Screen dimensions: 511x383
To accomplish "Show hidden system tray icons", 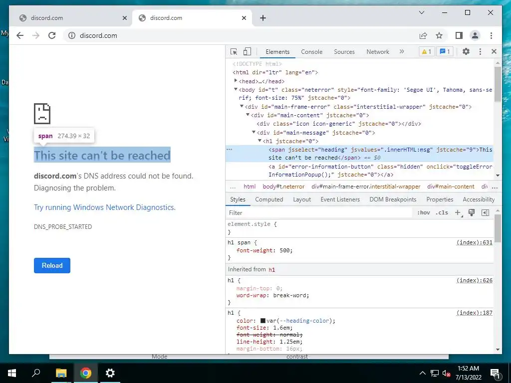I will 422,373.
